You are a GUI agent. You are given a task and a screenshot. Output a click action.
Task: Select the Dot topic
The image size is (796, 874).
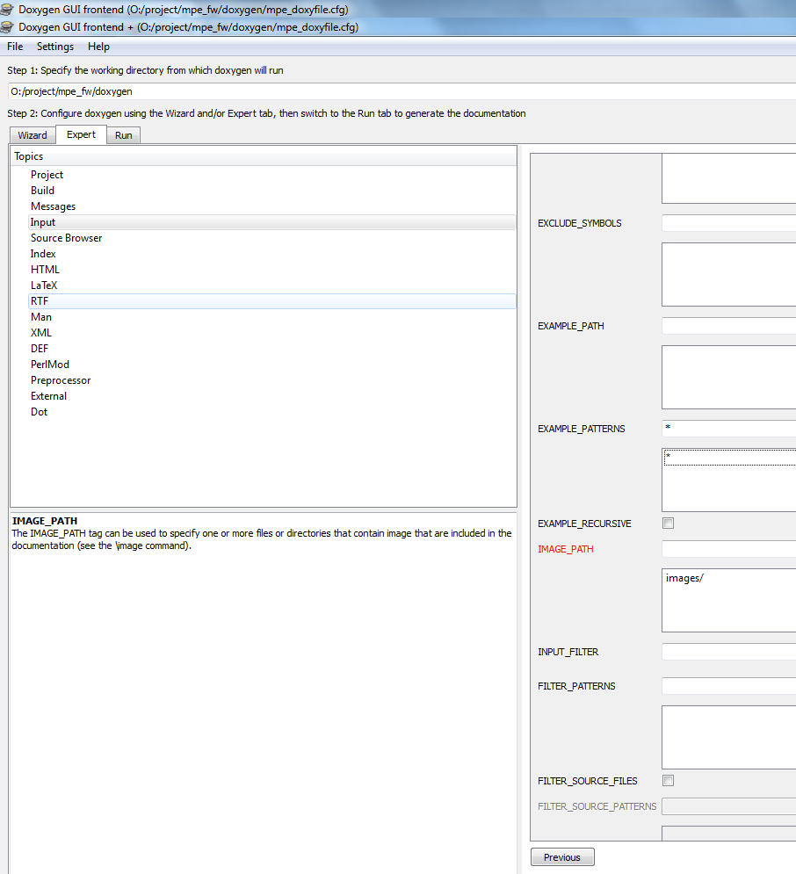point(39,412)
